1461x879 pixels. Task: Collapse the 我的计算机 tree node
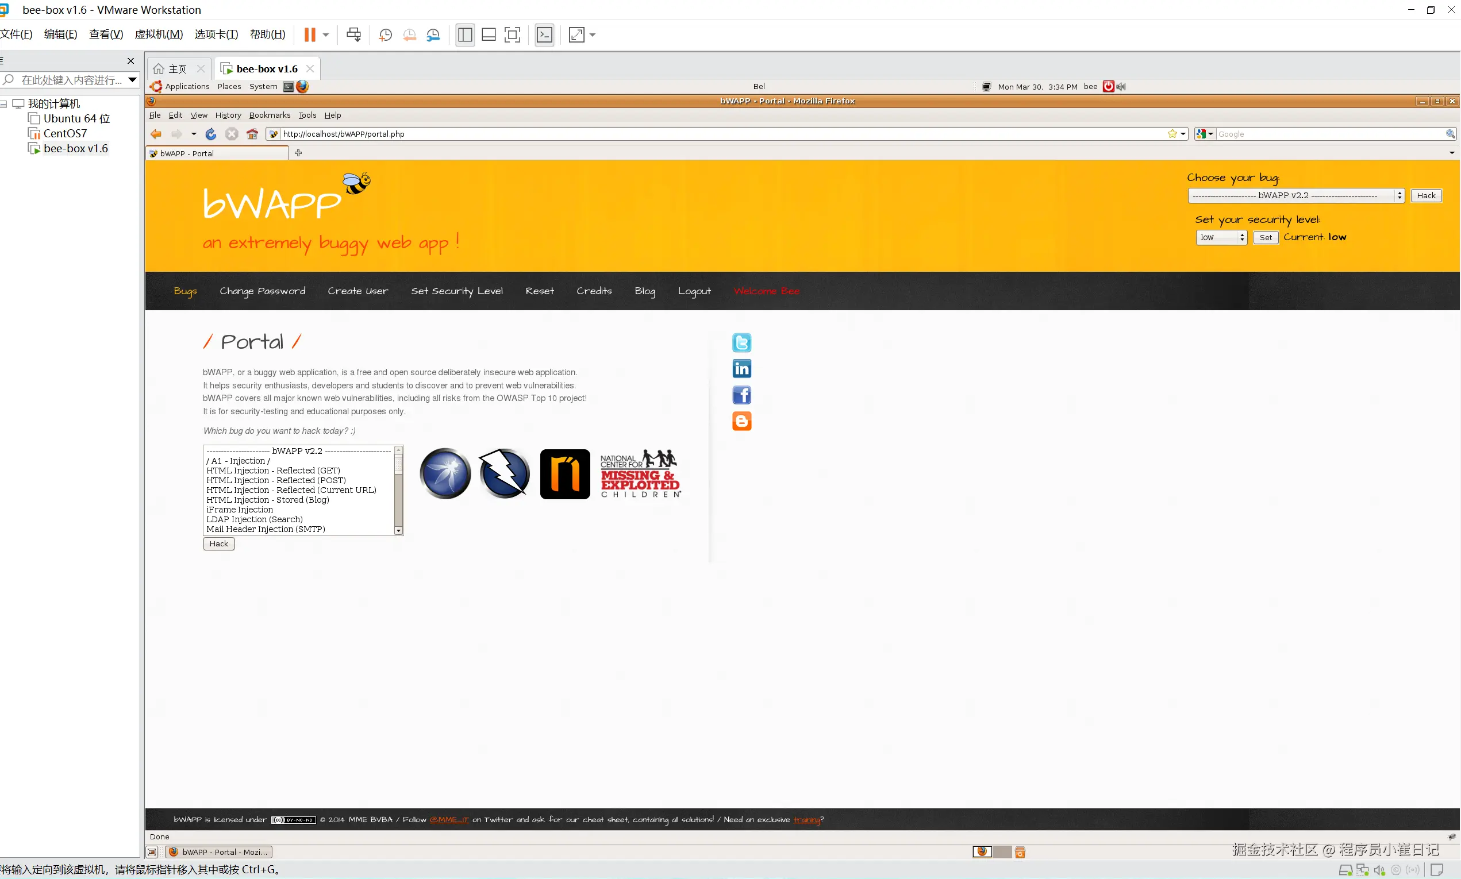point(3,103)
